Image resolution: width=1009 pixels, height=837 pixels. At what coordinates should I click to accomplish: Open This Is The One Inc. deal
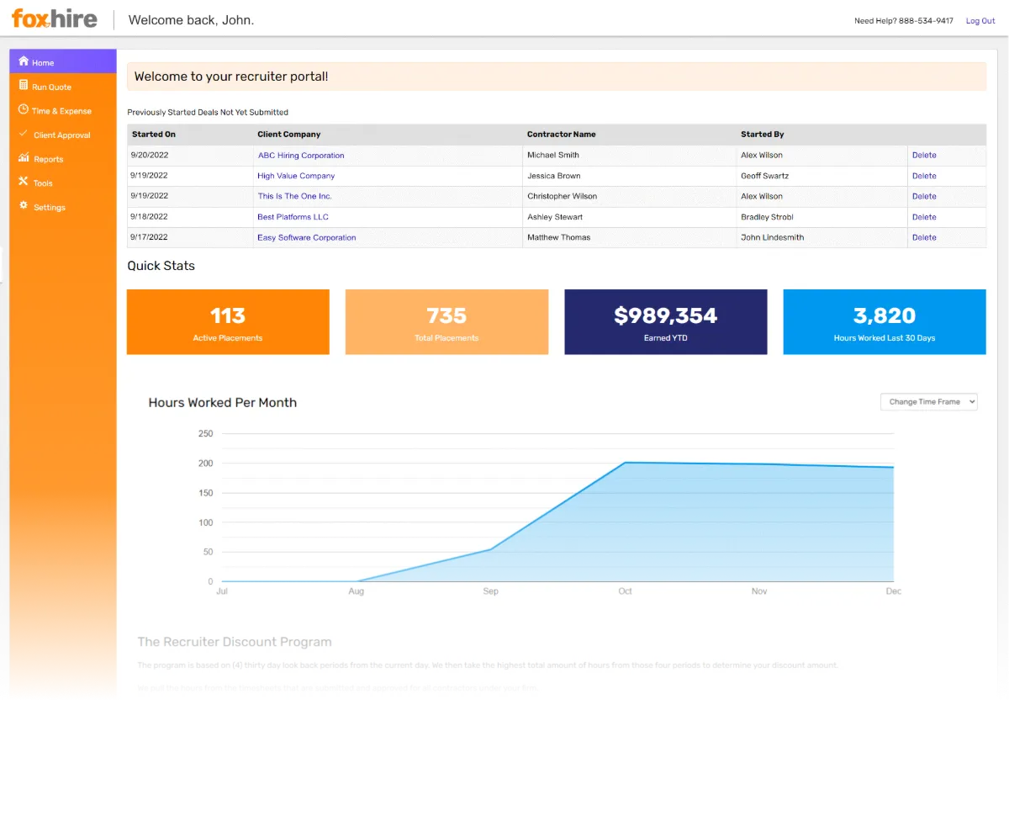pyautogui.click(x=294, y=196)
